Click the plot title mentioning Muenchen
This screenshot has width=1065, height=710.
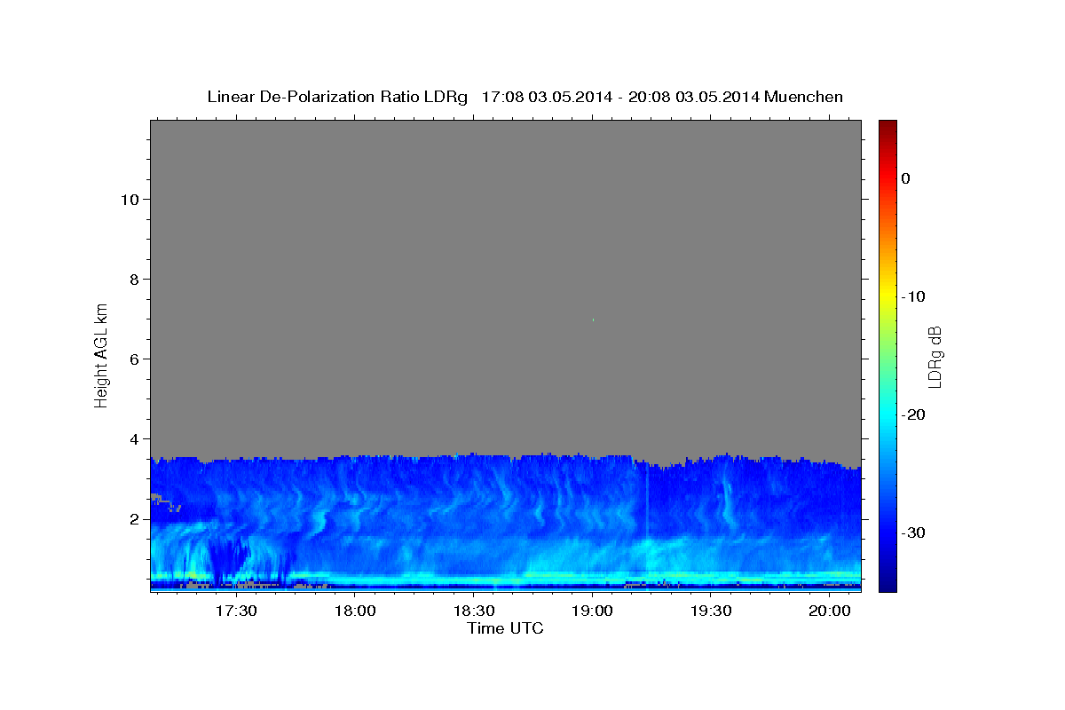point(525,97)
